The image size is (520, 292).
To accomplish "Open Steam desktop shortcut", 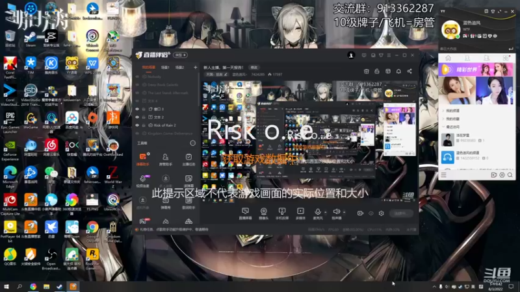I will point(31,39).
